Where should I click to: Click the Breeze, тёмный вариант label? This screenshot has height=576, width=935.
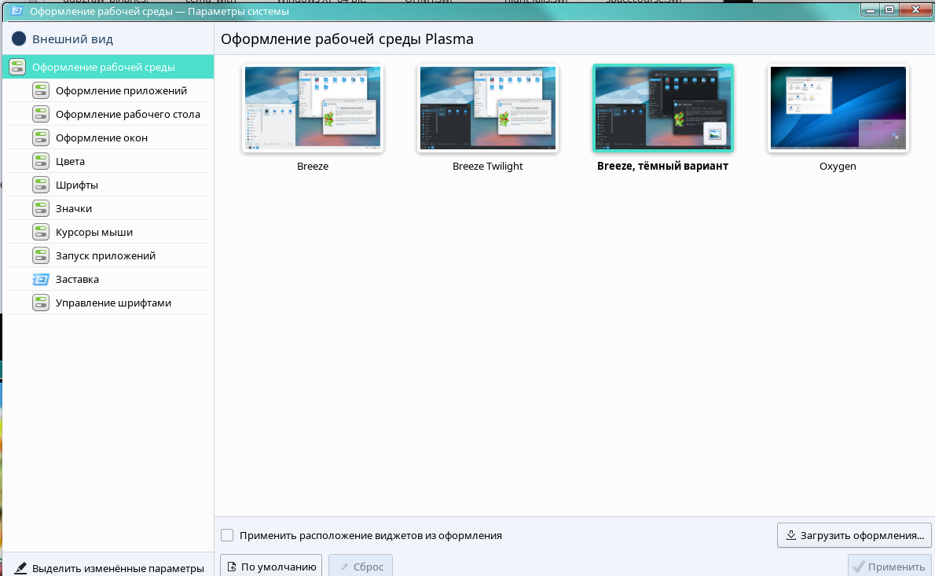click(x=662, y=167)
